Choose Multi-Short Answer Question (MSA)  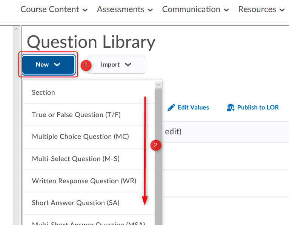(x=88, y=223)
